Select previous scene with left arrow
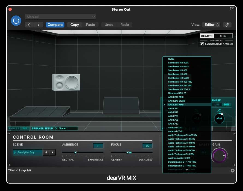Screen dimensions: 243x191 tap(46, 153)
